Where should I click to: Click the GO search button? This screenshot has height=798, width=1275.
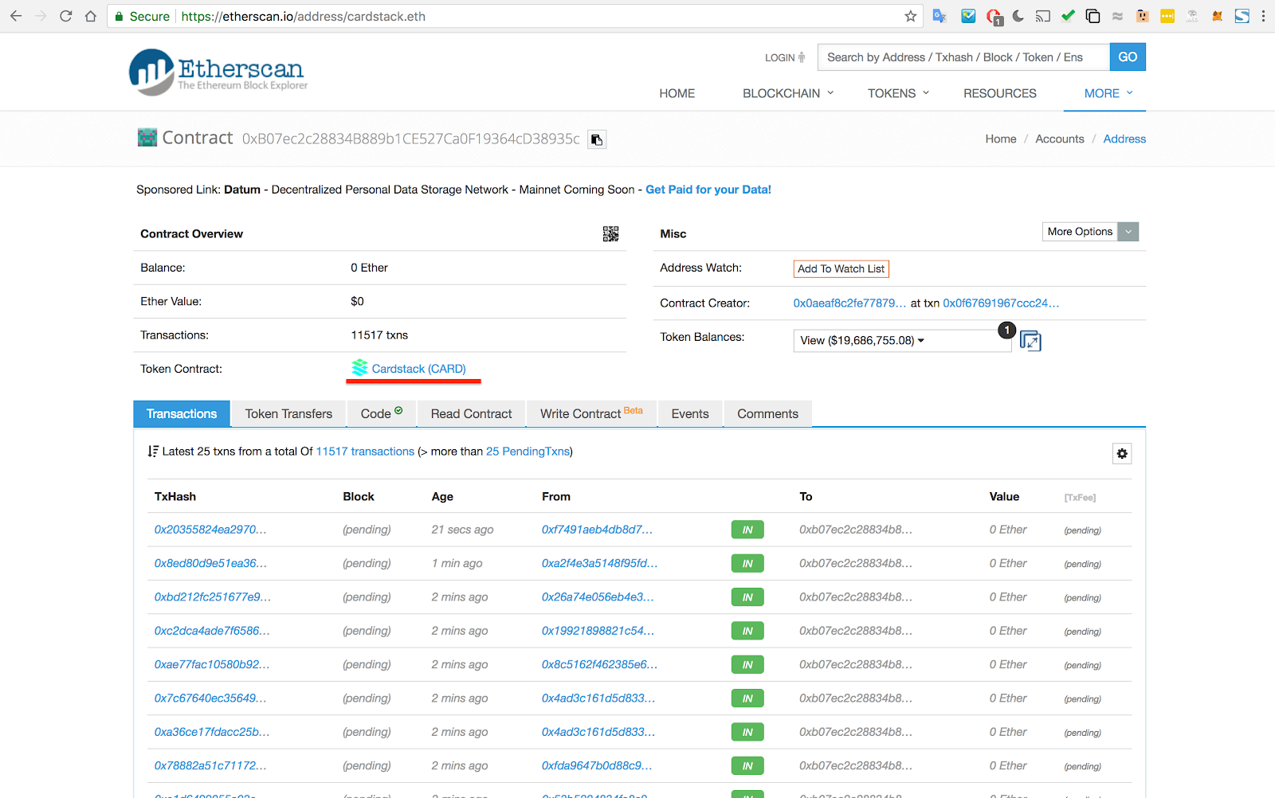click(x=1128, y=57)
